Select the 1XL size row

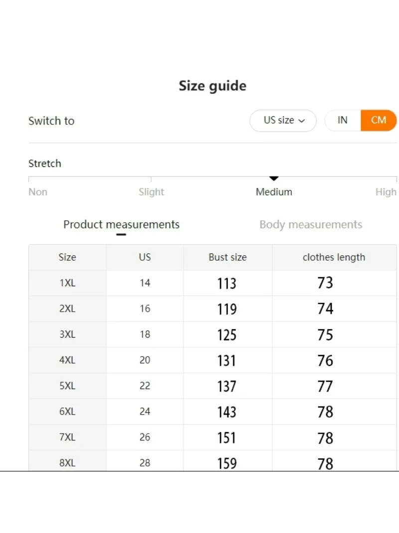coord(67,283)
